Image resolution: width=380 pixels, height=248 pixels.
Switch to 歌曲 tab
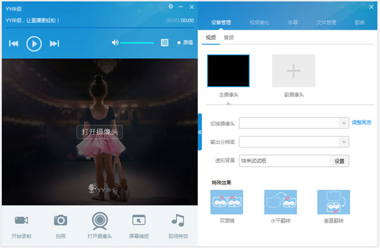[360, 23]
